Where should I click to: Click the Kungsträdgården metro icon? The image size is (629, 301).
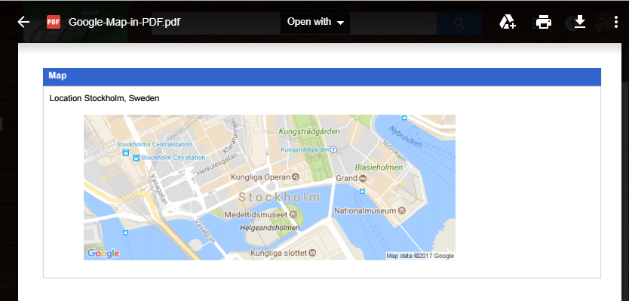334,149
